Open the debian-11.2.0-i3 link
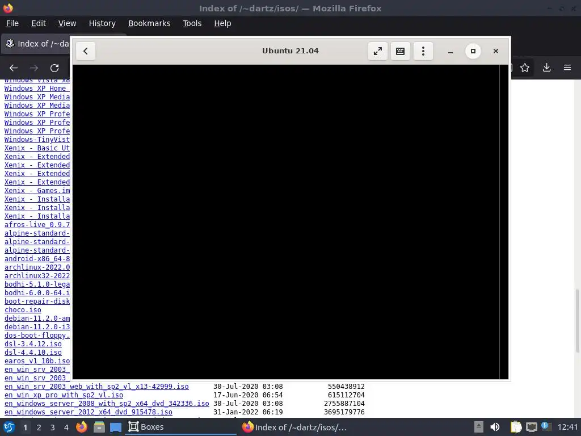The width and height of the screenshot is (581, 436). click(x=37, y=327)
